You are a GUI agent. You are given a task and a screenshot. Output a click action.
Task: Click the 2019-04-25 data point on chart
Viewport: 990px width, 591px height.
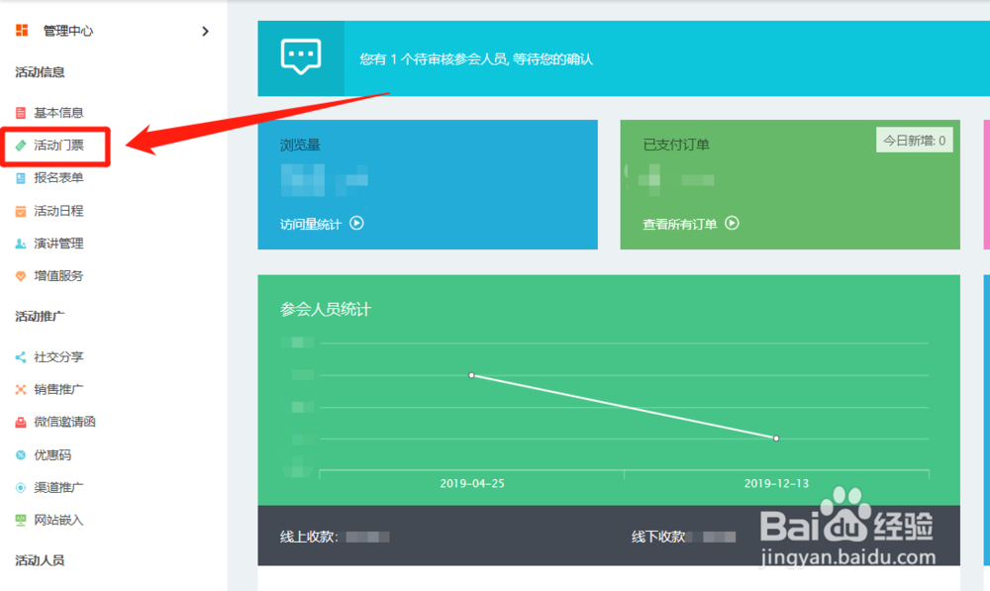coord(471,375)
